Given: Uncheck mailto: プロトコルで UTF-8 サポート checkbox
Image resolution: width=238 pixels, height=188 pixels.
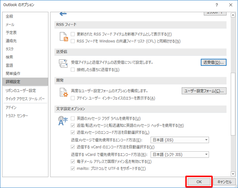Looking at the screenshot, I should 73,168.
